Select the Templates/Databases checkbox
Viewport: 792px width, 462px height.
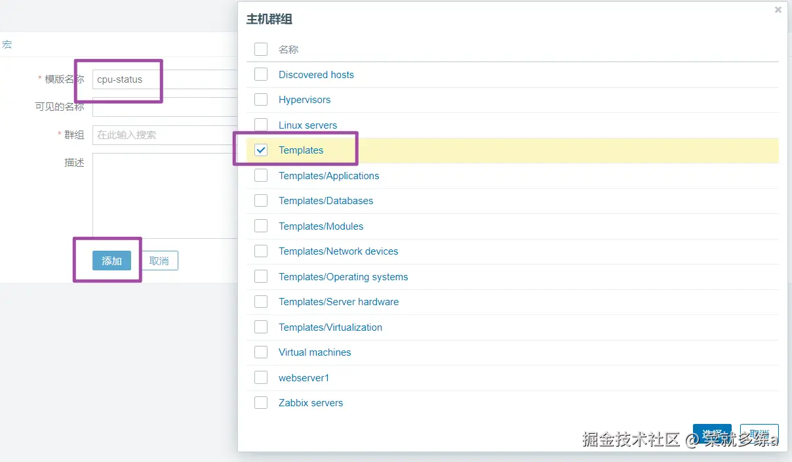(261, 201)
